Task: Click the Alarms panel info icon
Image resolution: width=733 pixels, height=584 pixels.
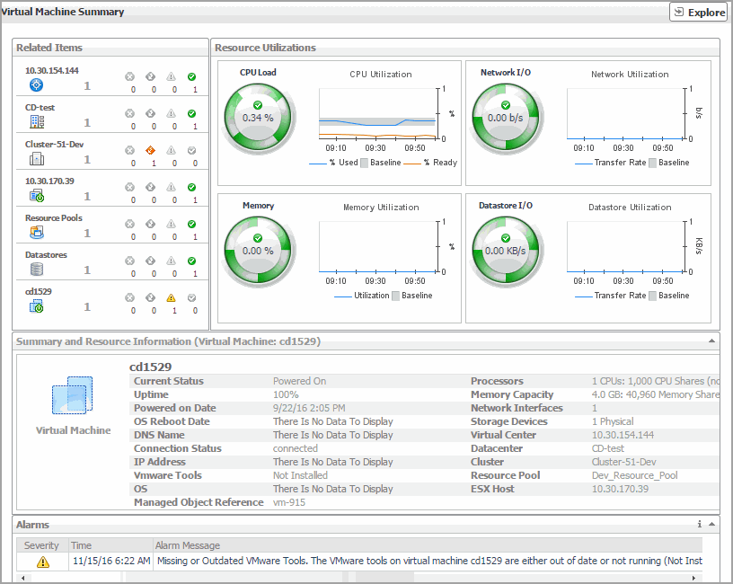Action: pos(699,525)
